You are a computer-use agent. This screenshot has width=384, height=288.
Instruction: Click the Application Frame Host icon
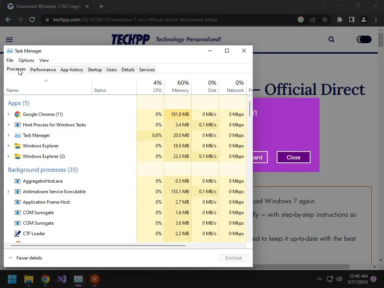click(17, 202)
